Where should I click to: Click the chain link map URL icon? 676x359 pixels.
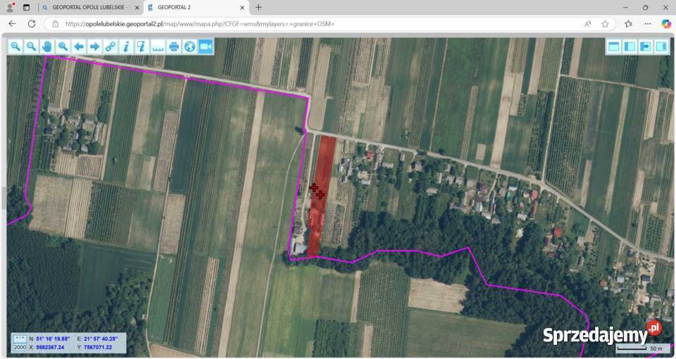(111, 46)
